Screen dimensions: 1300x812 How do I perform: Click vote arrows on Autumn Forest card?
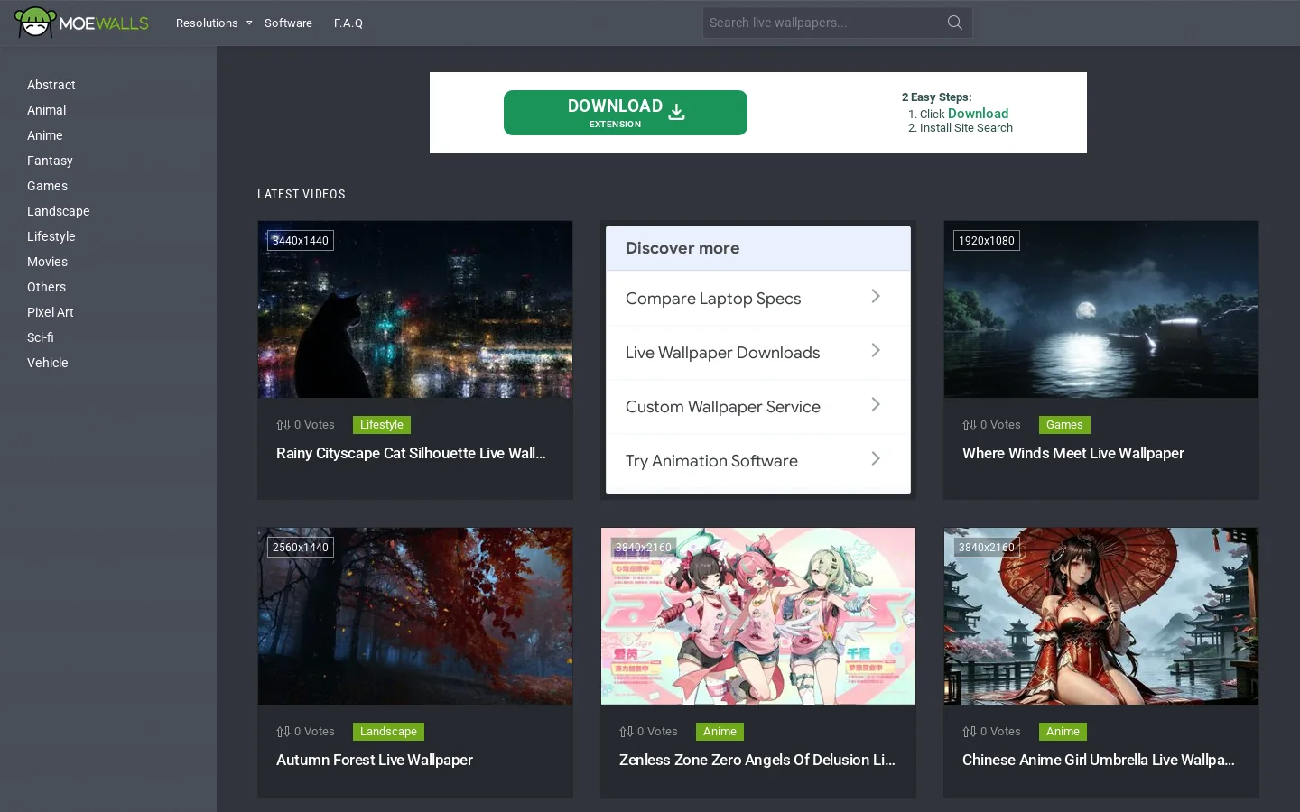(283, 732)
